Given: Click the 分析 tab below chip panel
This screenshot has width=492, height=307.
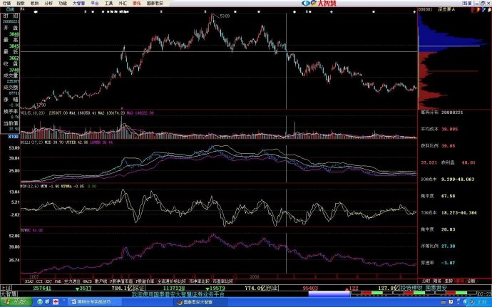Looking at the screenshot, I should [x=425, y=281].
